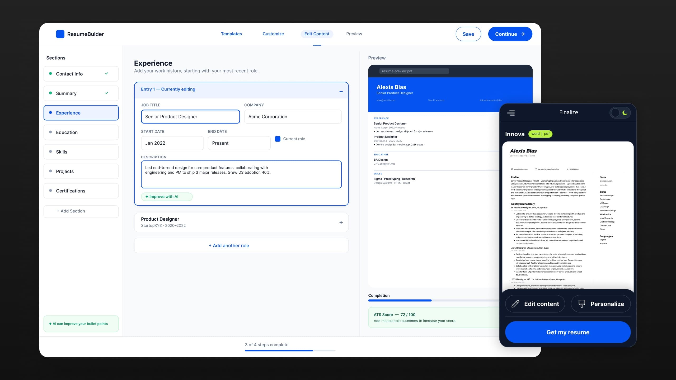This screenshot has width=676, height=380.
Task: Open the hamburger menu in the Finalize panel
Action: click(x=511, y=113)
